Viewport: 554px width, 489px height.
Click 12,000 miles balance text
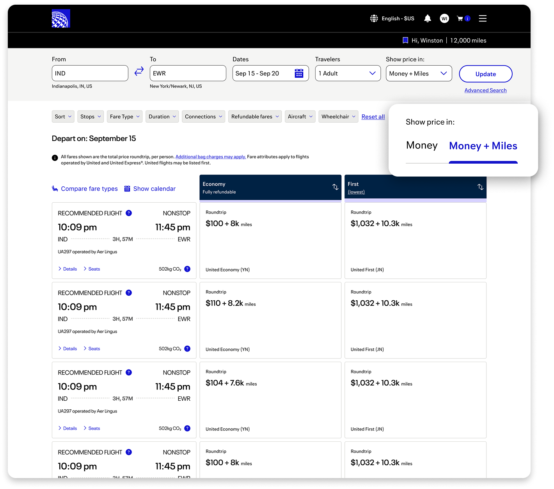468,41
